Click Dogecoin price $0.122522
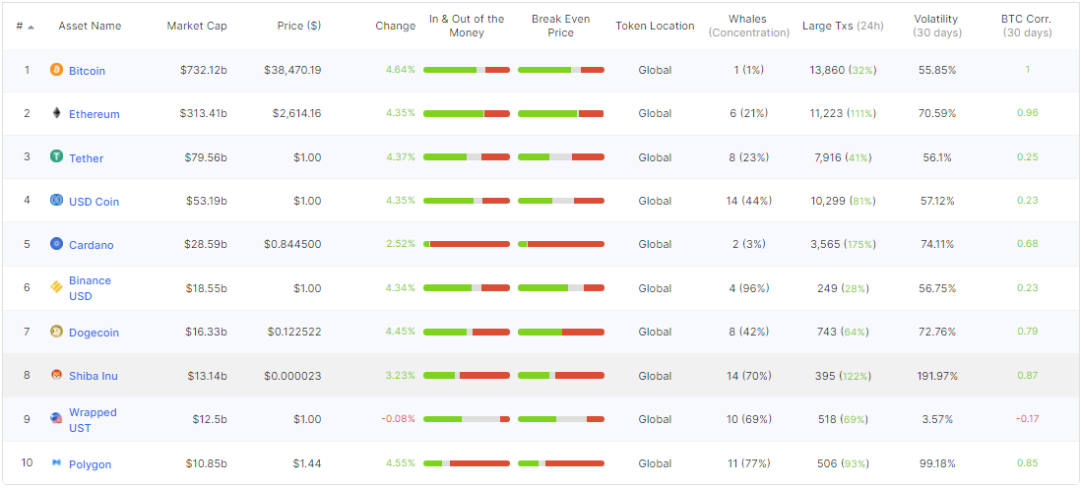 (x=294, y=332)
